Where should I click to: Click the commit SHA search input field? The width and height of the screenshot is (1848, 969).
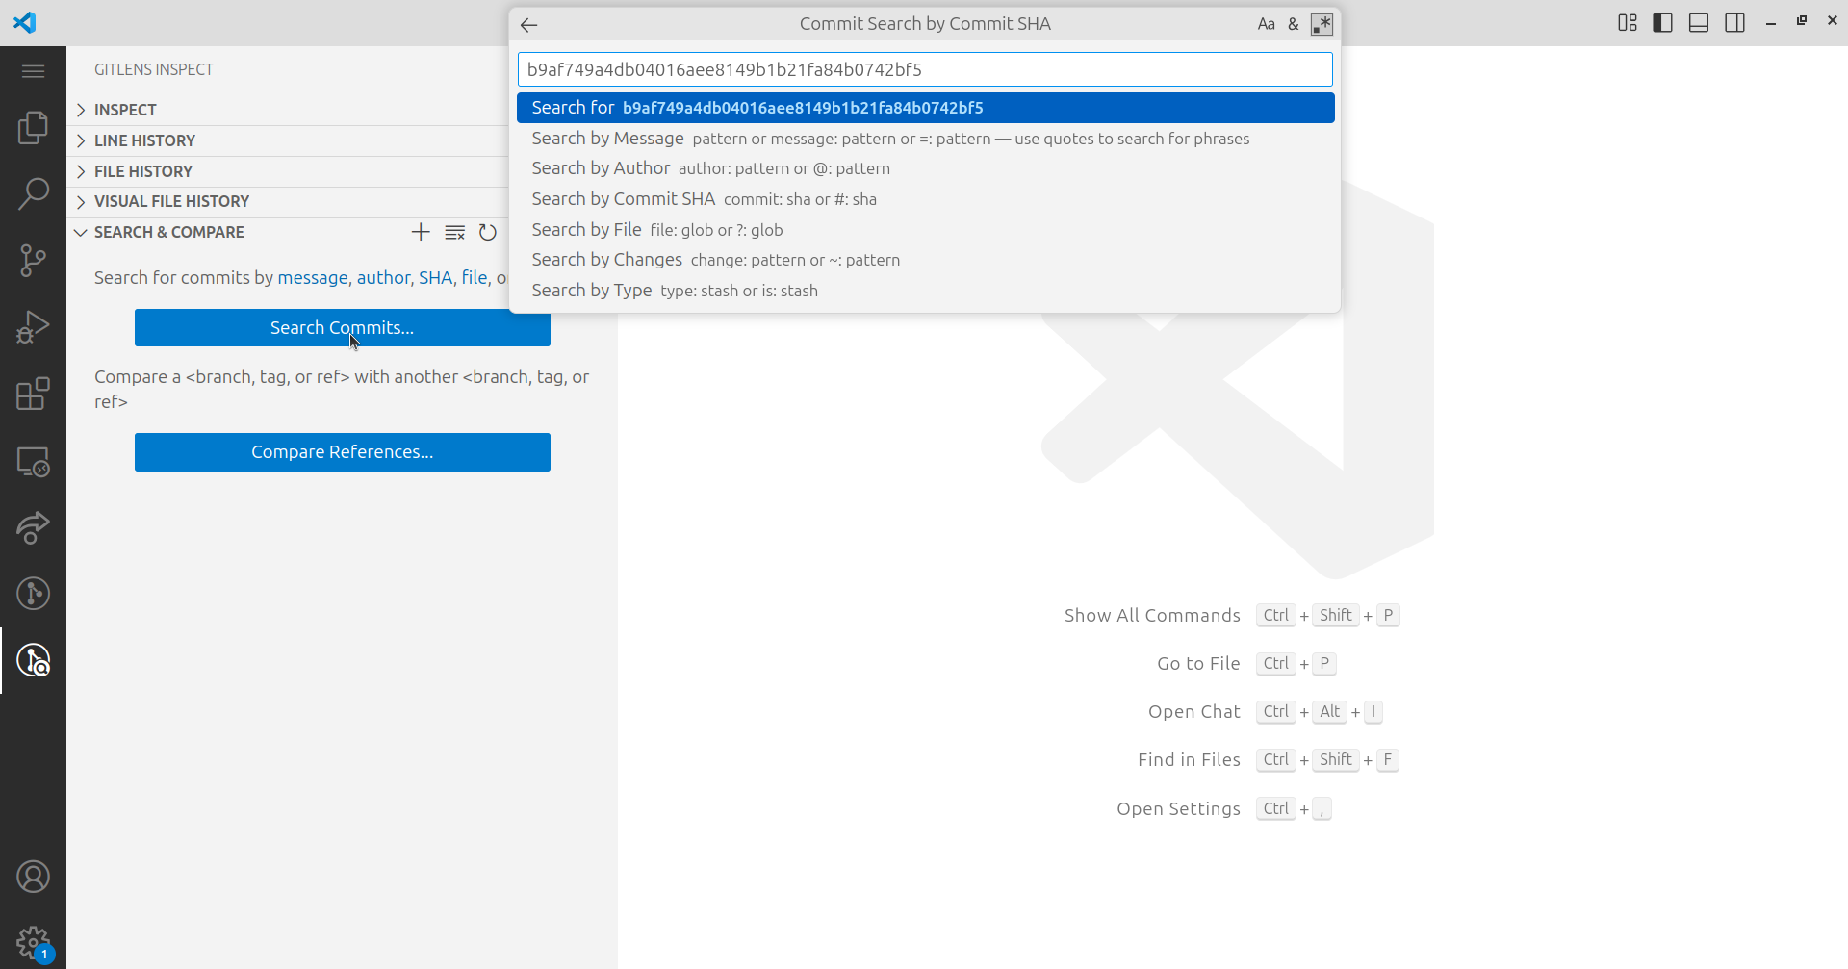(x=924, y=69)
